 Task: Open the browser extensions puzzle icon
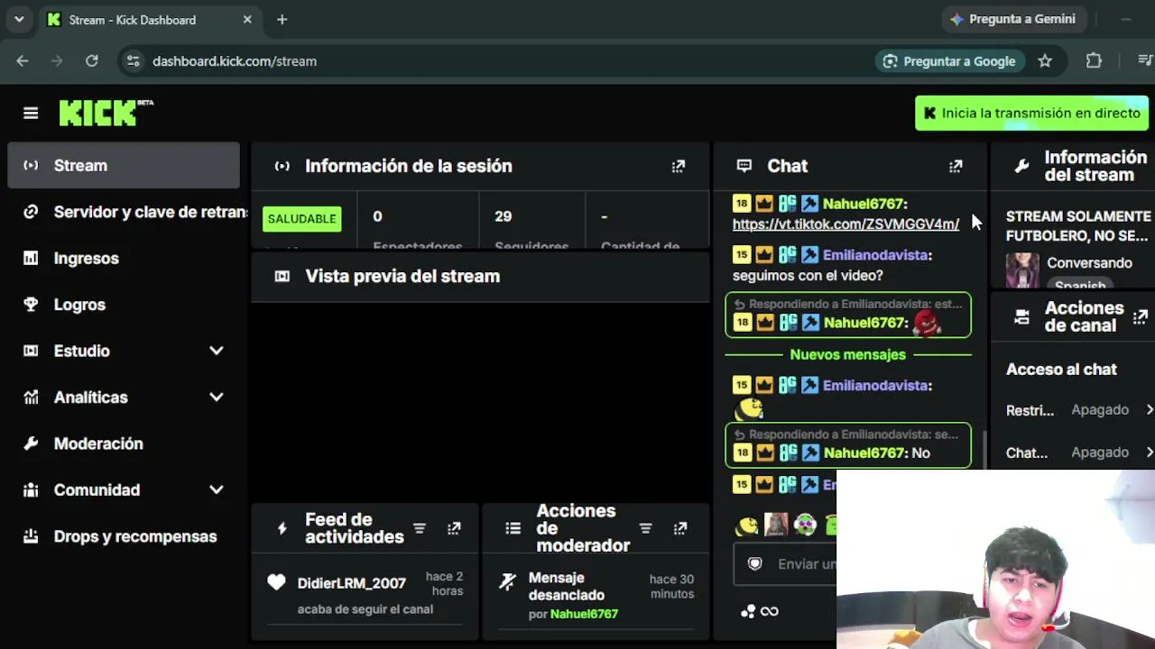tap(1094, 61)
